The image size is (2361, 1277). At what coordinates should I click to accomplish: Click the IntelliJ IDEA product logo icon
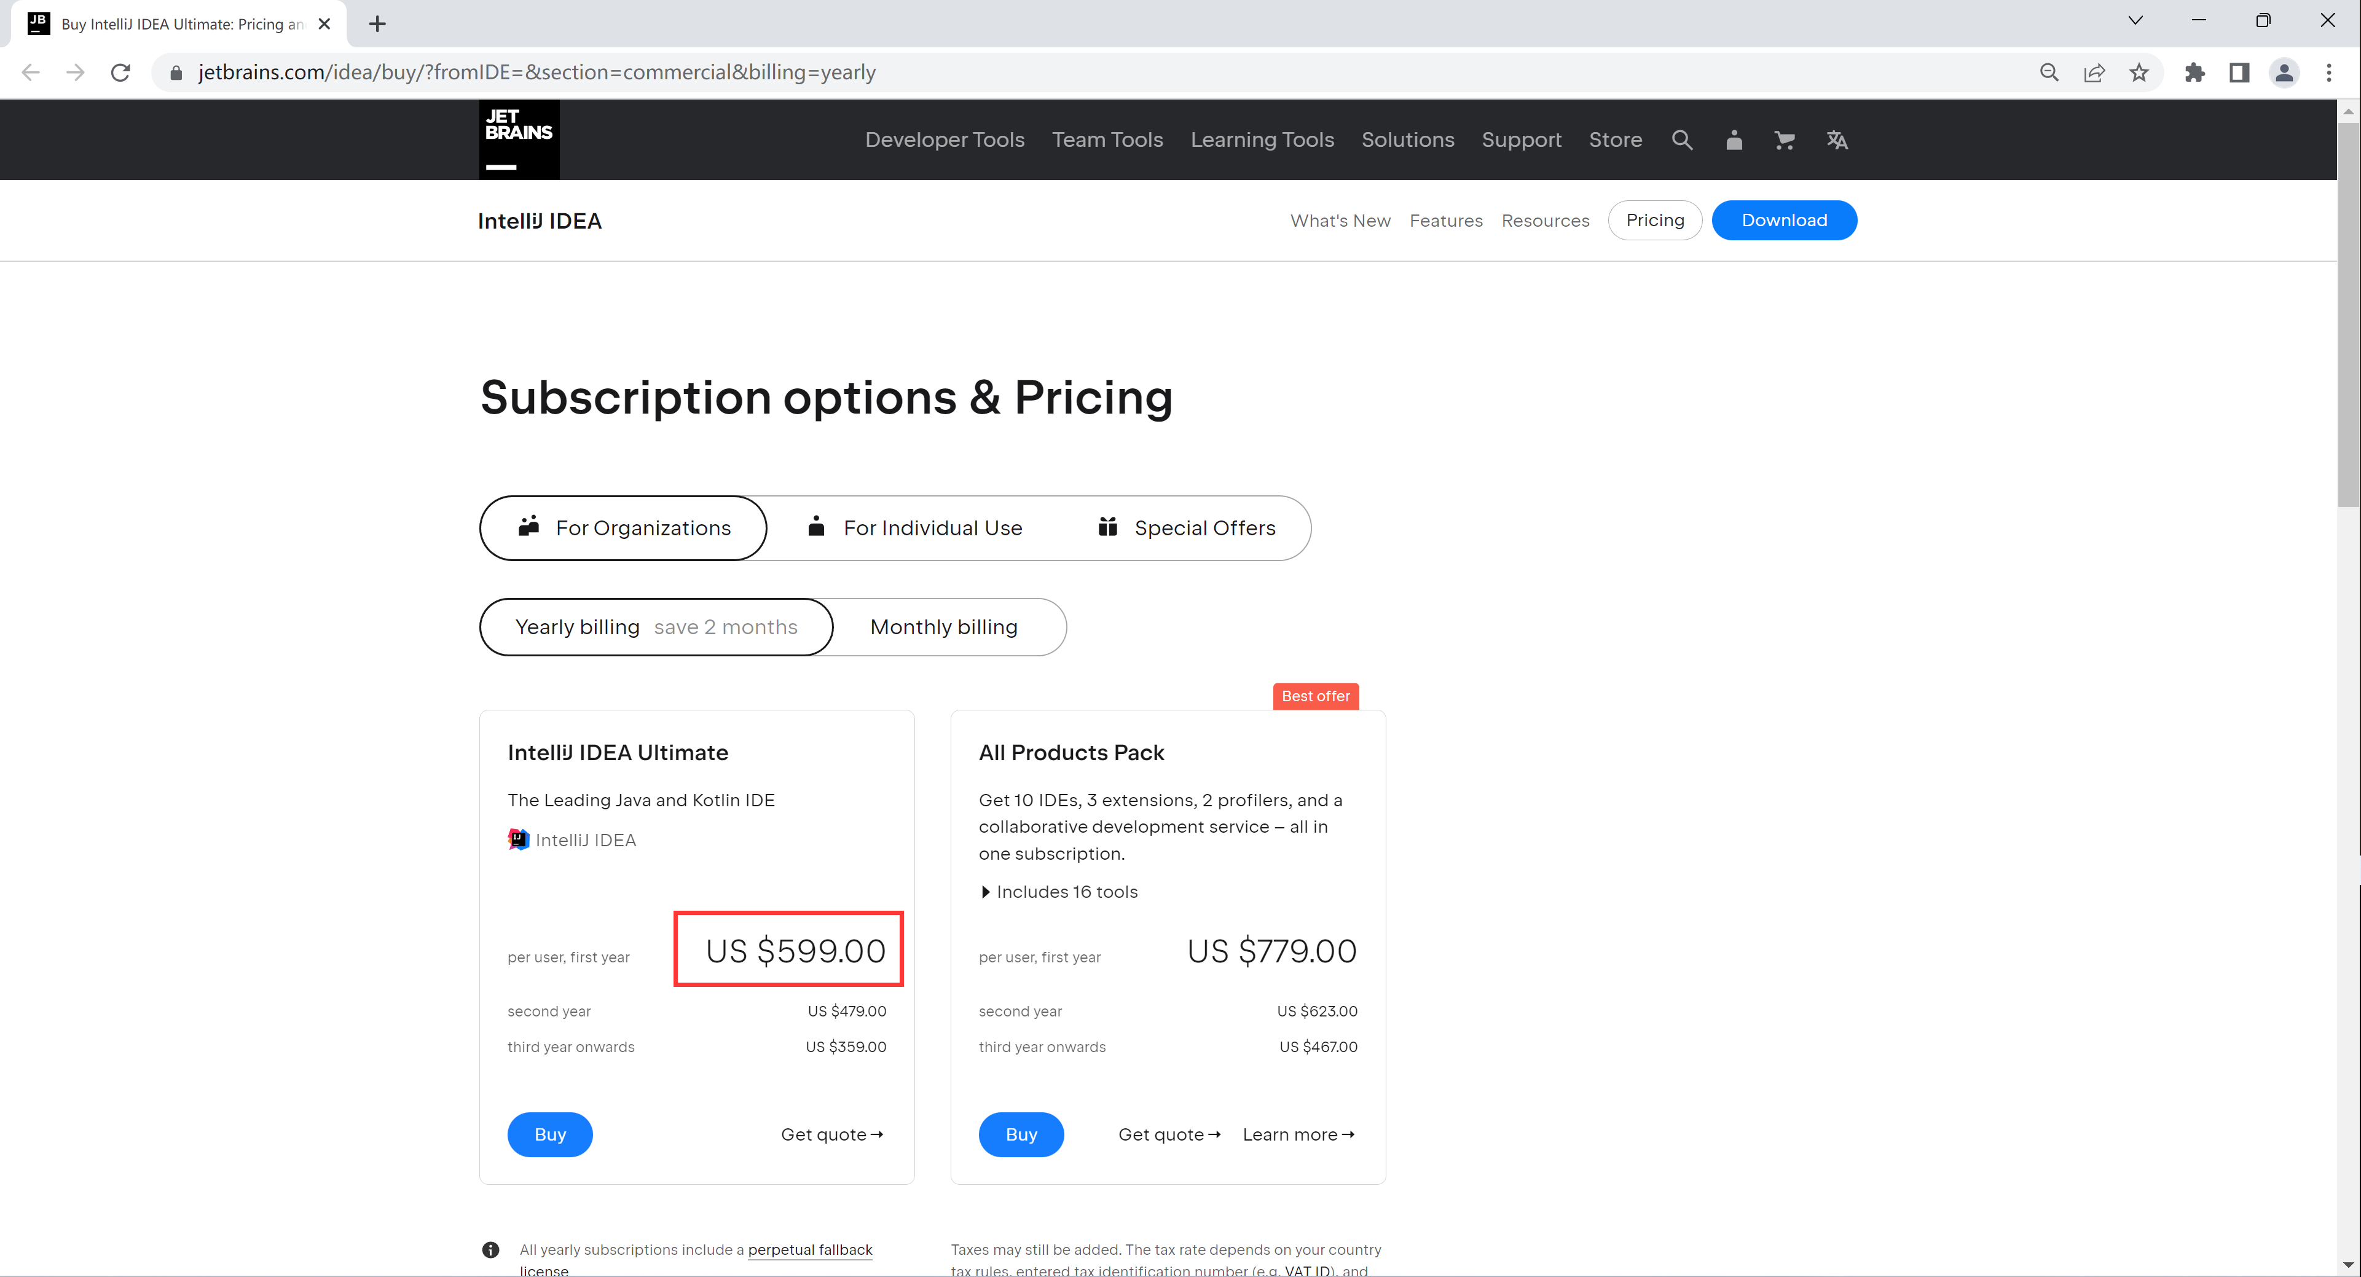click(x=519, y=839)
